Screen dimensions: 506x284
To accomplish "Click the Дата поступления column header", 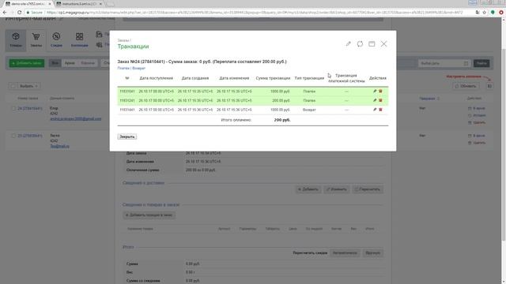I will coord(157,78).
